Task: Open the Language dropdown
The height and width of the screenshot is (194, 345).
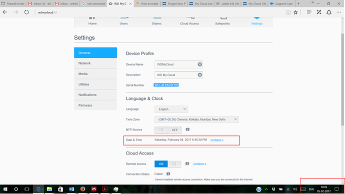Action: (171, 109)
